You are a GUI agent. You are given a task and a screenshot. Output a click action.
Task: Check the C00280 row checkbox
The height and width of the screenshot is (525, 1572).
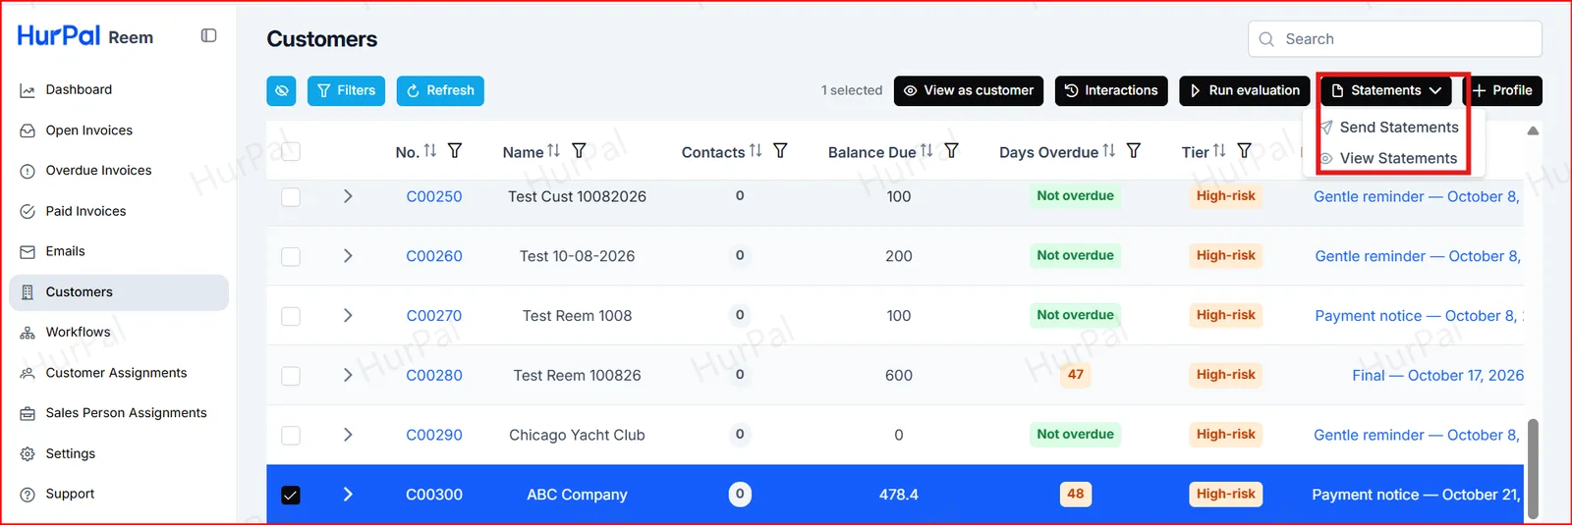(291, 376)
